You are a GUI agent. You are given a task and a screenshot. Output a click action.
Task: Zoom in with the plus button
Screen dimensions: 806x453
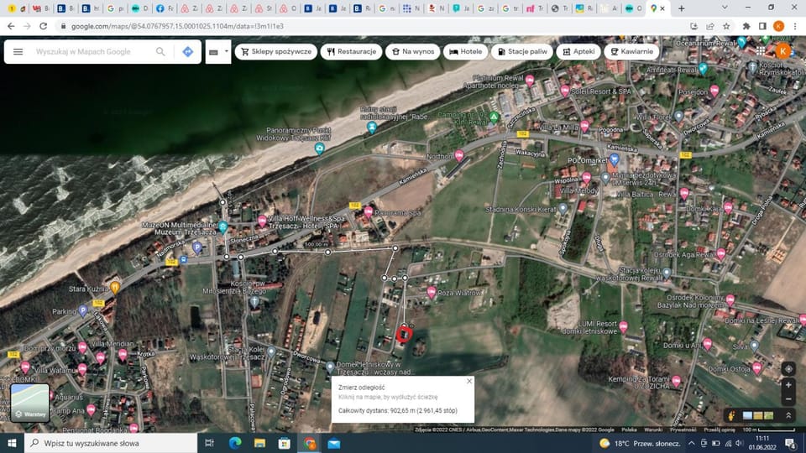pos(788,386)
